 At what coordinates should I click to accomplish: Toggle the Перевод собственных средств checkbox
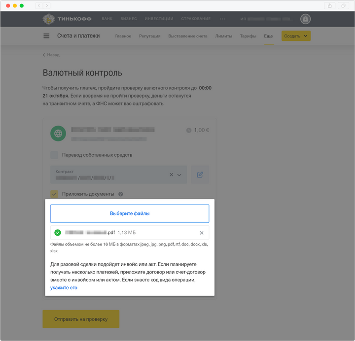tap(54, 155)
